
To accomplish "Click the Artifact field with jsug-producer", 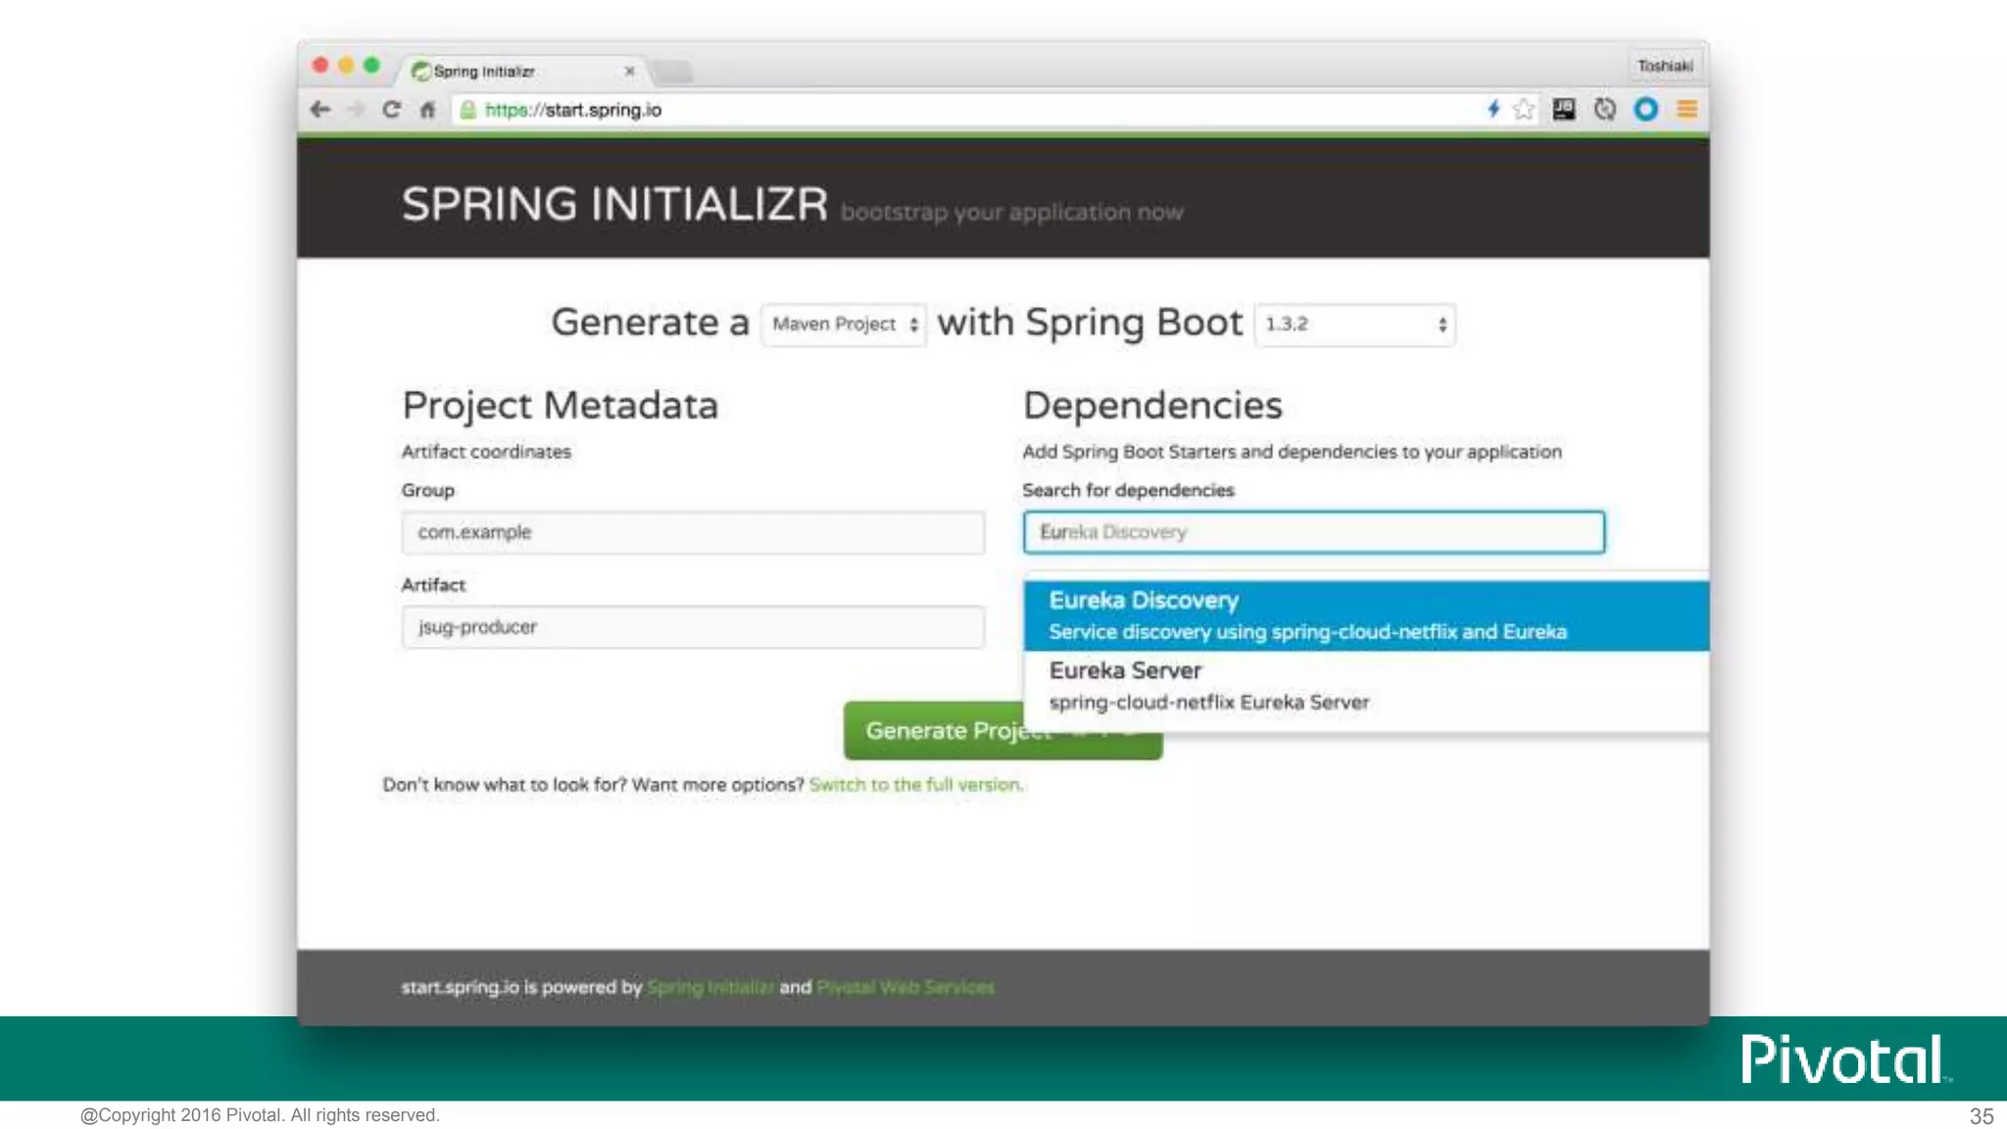I will pos(692,627).
